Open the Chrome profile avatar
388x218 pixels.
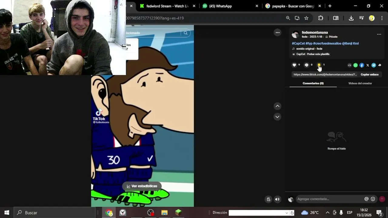coord(372,18)
